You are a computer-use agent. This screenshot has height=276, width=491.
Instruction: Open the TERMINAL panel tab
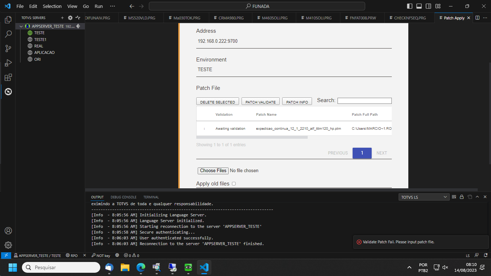coord(151,197)
